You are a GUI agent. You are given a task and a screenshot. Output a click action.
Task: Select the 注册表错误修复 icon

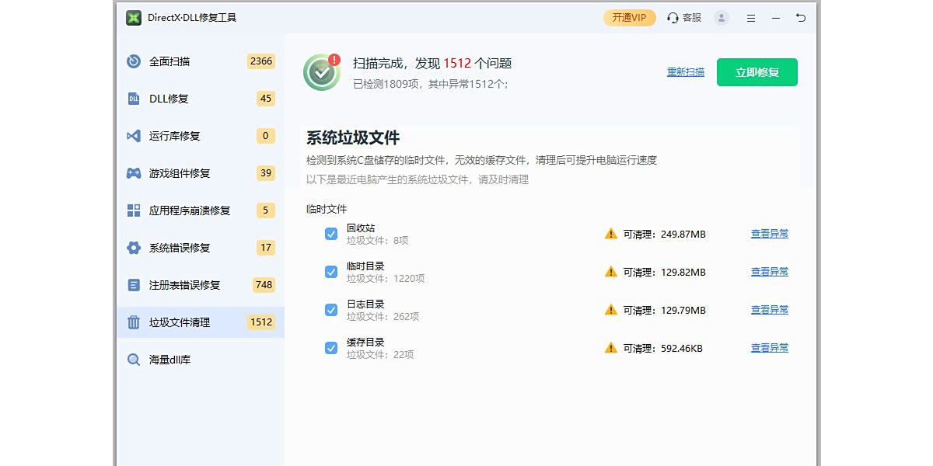click(x=134, y=285)
